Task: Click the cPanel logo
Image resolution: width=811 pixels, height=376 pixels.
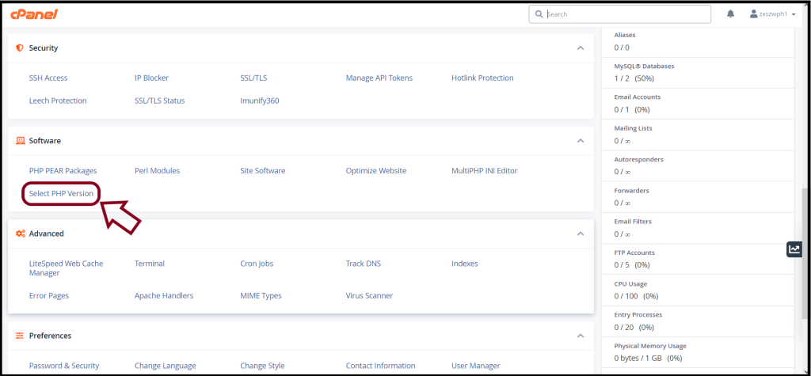Action: (34, 14)
